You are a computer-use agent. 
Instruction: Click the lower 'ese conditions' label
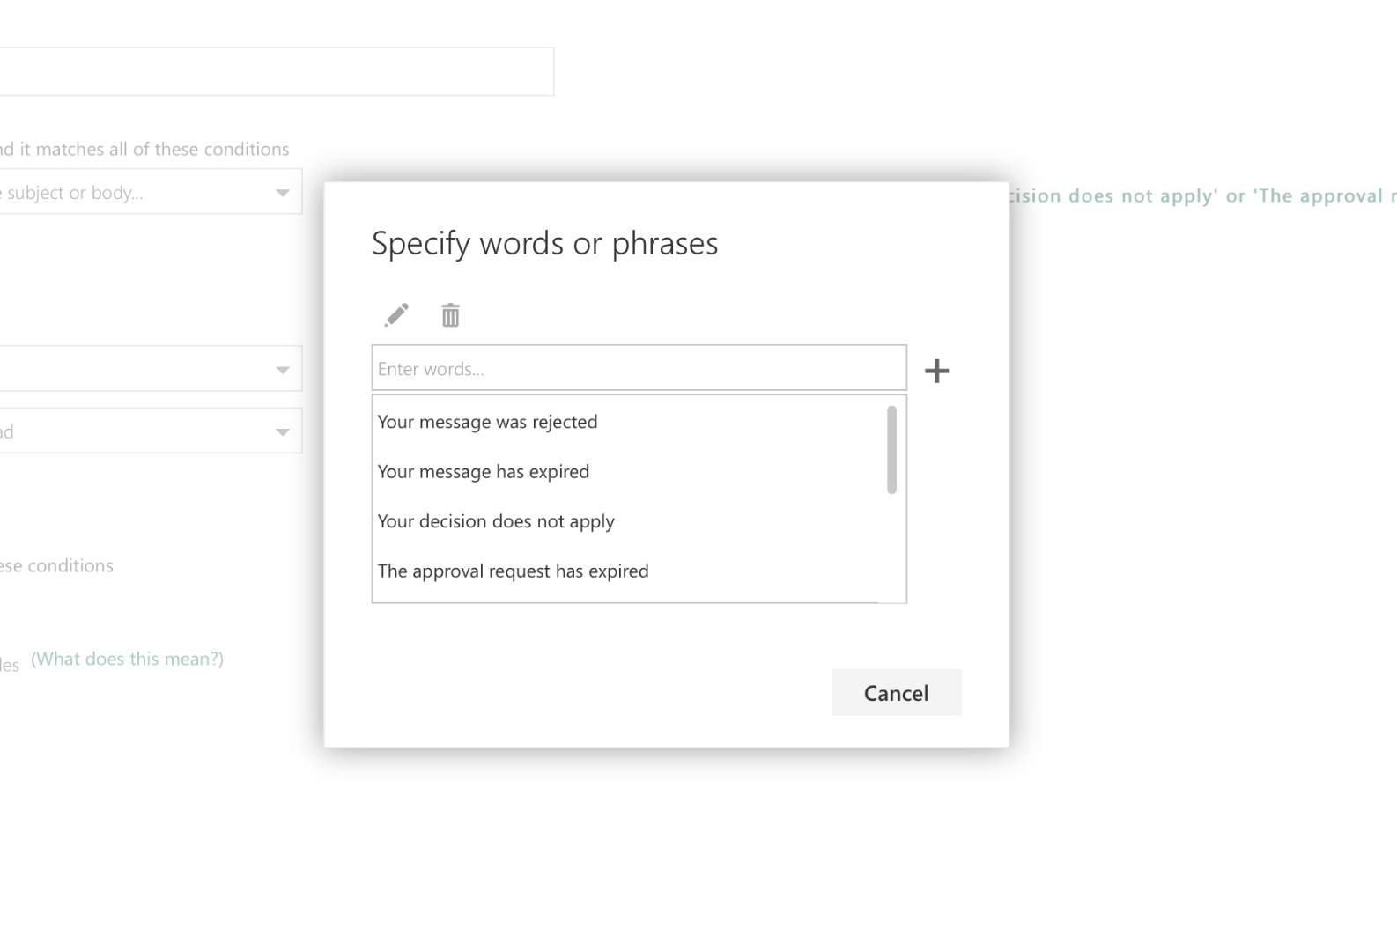tap(56, 566)
